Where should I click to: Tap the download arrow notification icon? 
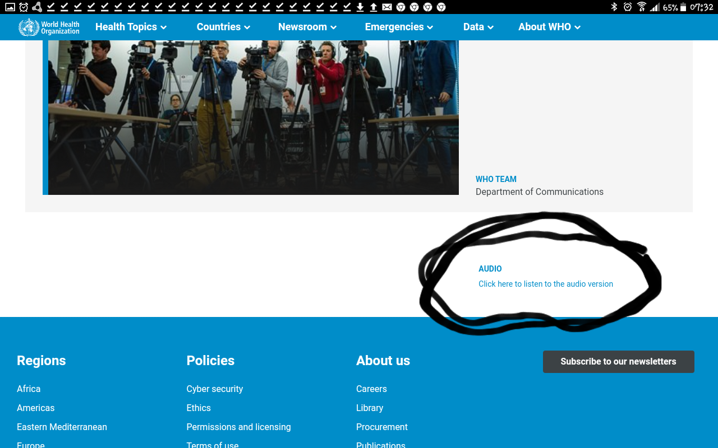click(x=360, y=7)
